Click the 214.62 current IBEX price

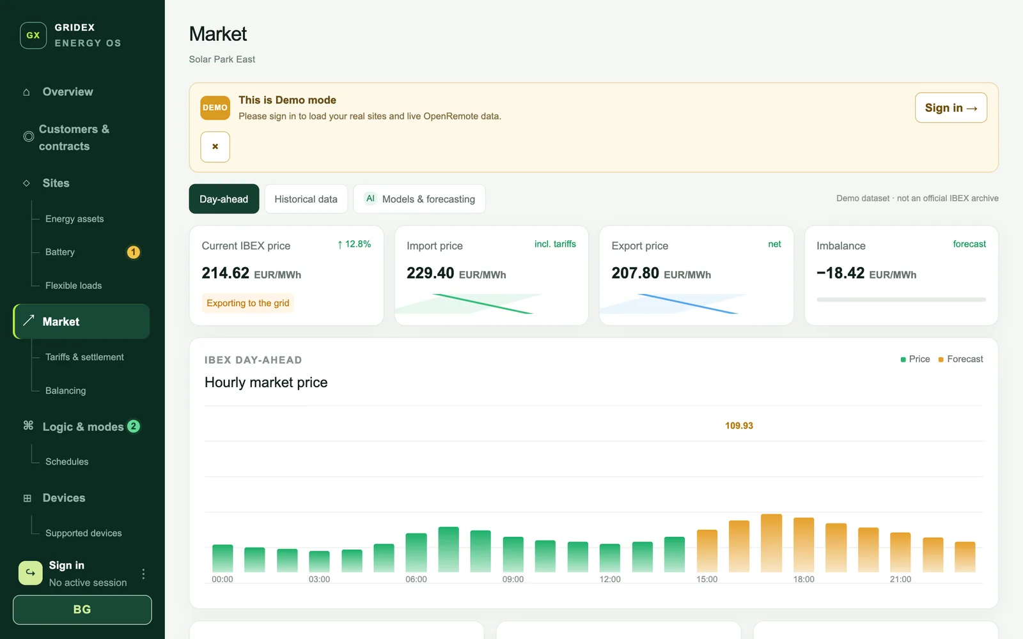click(x=225, y=273)
